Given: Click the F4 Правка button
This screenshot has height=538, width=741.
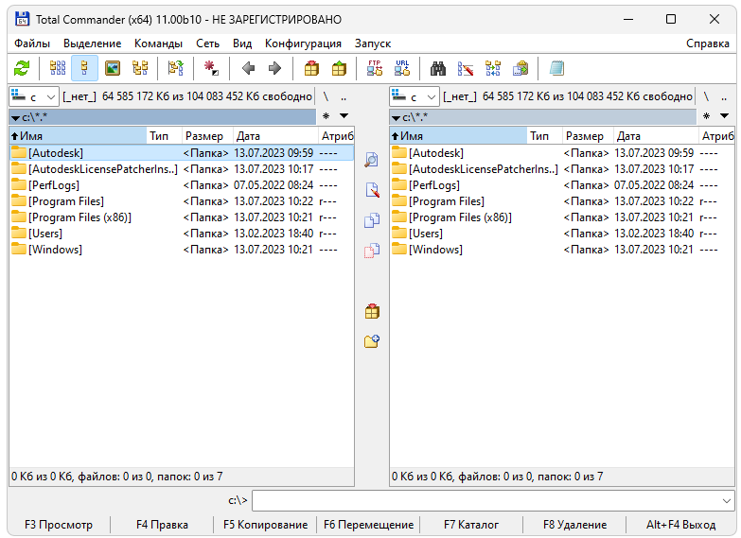Looking at the screenshot, I should tap(162, 525).
